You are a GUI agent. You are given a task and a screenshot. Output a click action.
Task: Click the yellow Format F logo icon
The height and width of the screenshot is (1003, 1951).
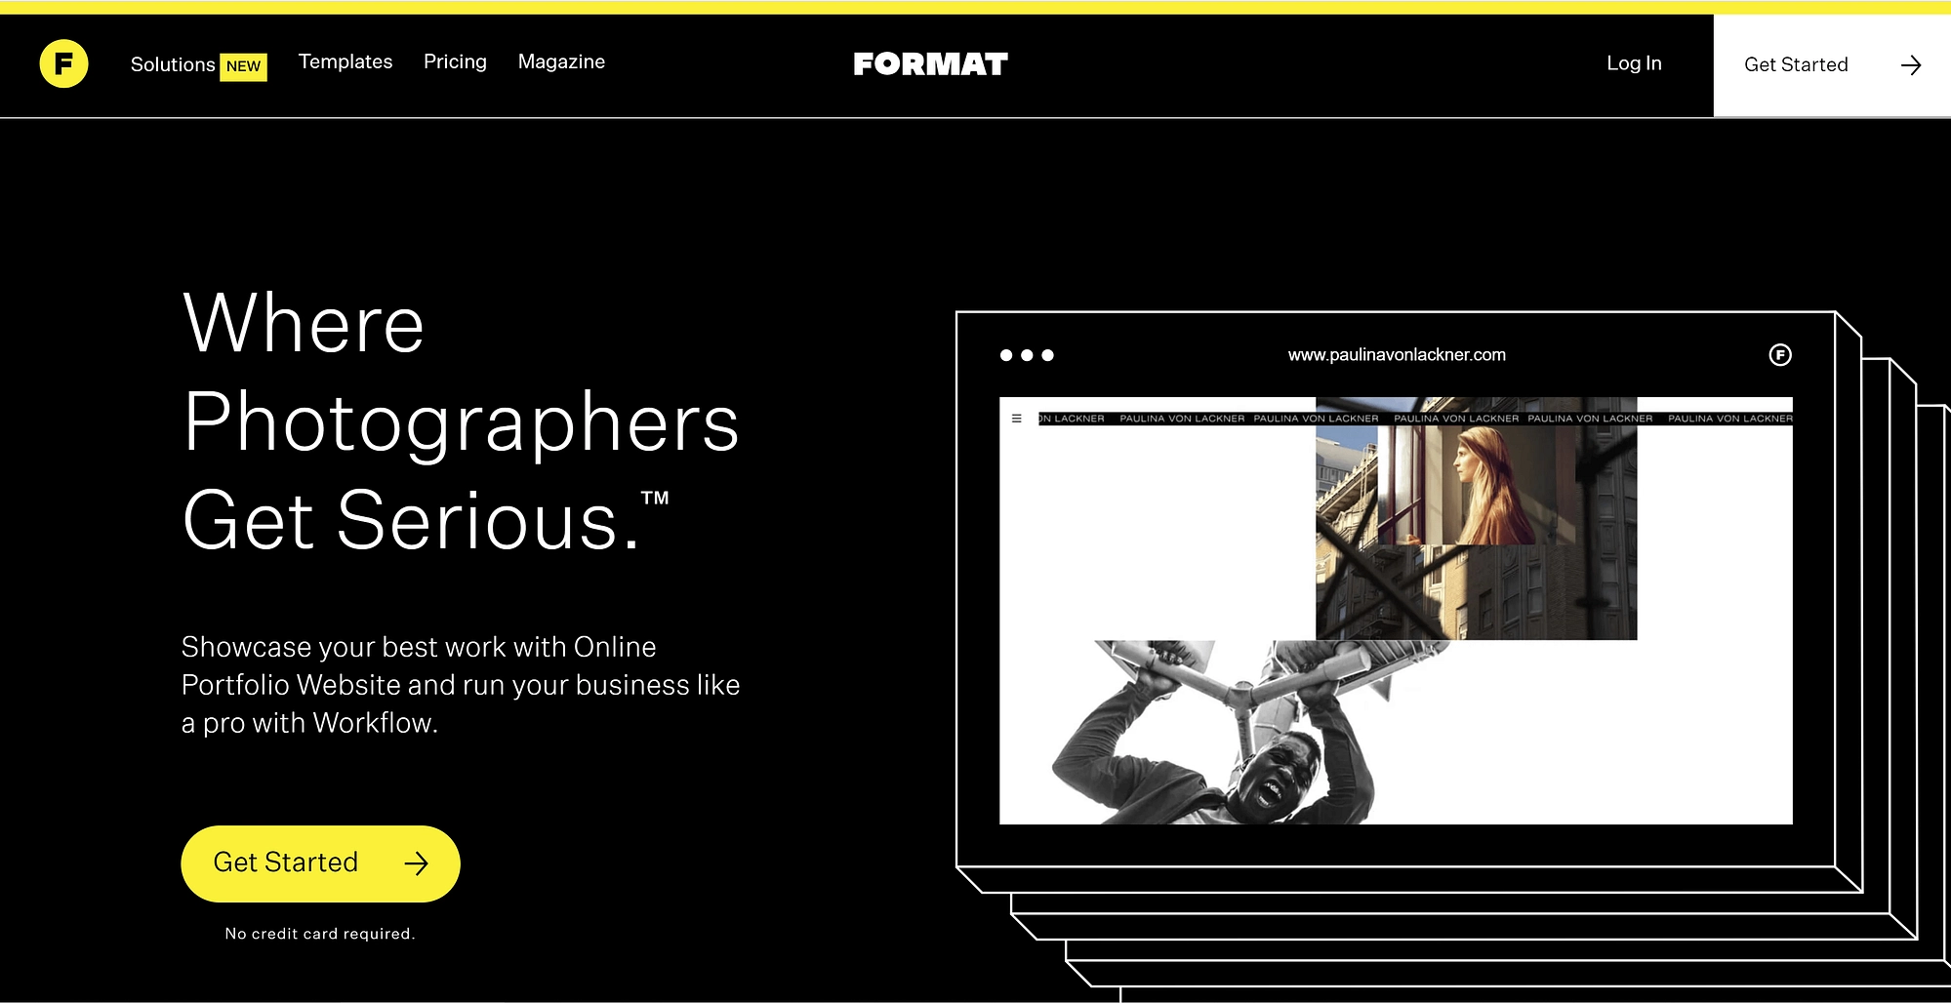point(63,63)
